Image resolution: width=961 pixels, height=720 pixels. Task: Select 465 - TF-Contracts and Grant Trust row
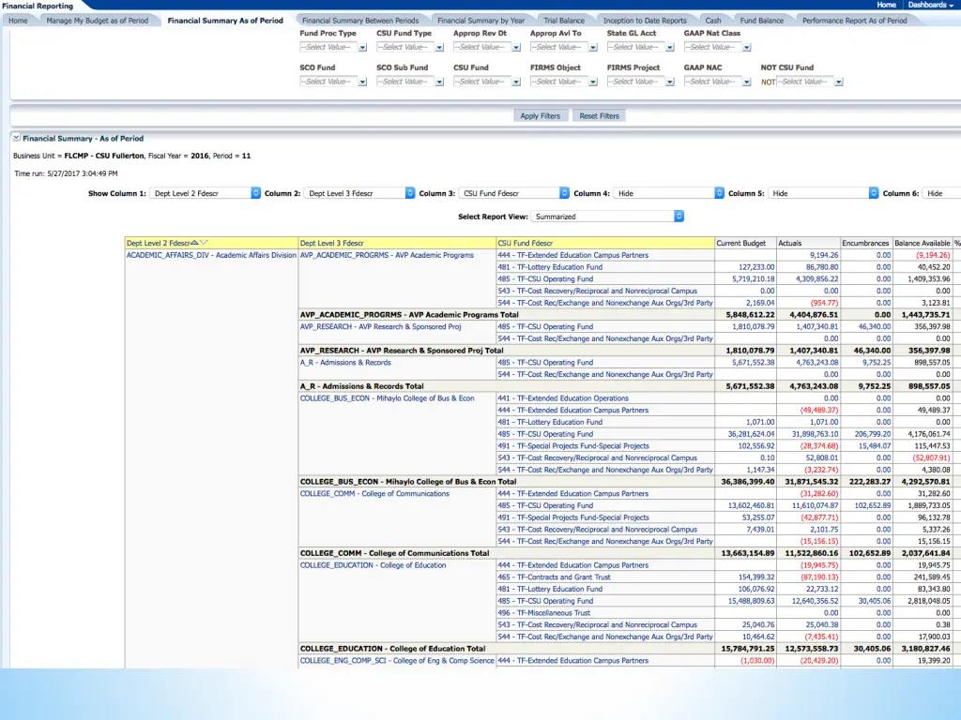click(554, 577)
